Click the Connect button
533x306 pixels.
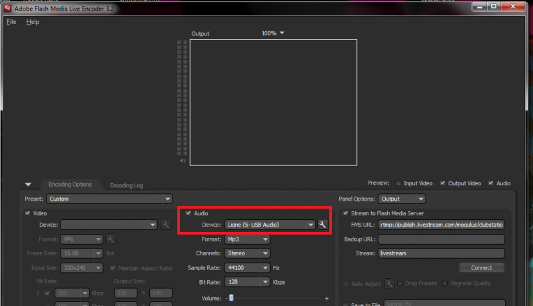[482, 268]
